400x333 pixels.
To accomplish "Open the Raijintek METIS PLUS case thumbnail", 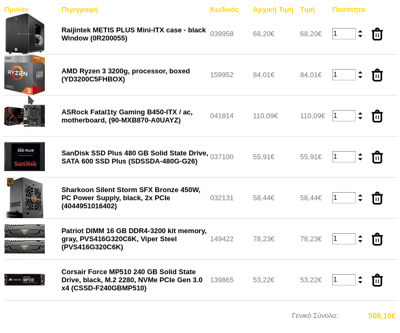I will point(24,33).
